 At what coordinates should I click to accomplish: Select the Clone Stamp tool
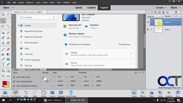tap(8, 37)
